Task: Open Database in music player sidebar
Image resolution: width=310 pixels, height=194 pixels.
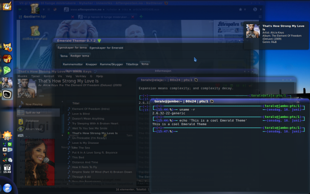Action: click(x=32, y=121)
